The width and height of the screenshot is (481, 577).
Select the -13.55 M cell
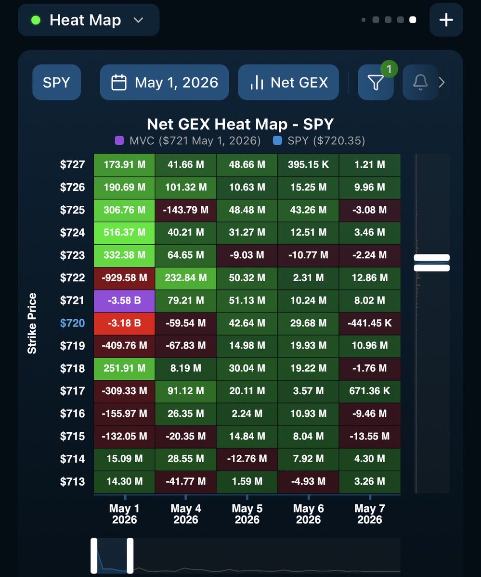pyautogui.click(x=370, y=436)
